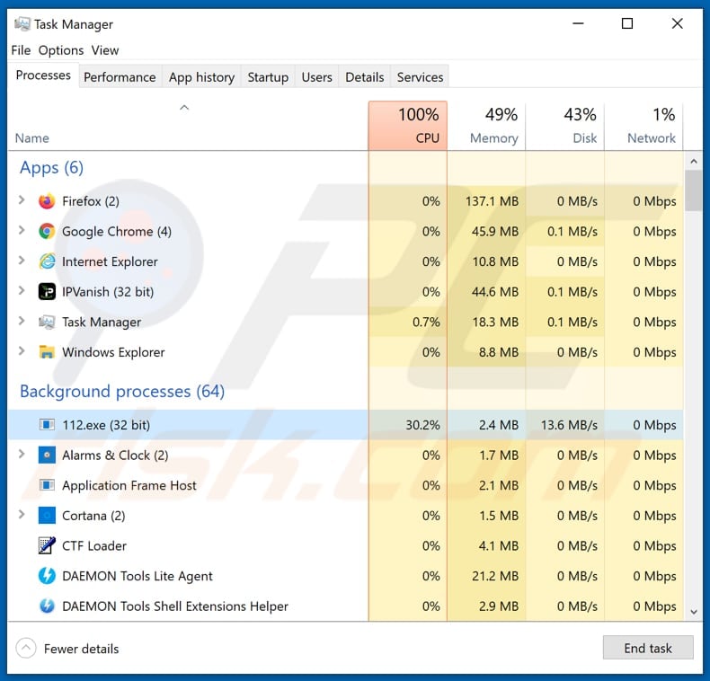Click the DAEMON Tools Lite Agent icon
The image size is (710, 681).
coord(47,576)
